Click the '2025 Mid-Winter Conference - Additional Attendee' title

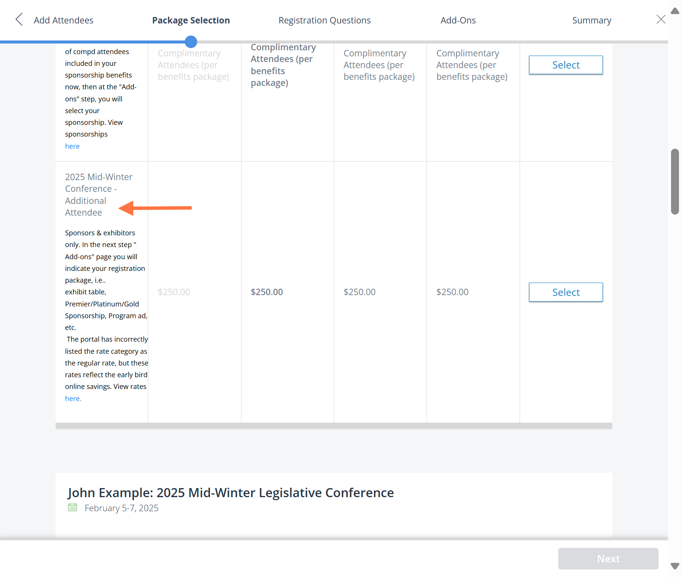pos(99,194)
